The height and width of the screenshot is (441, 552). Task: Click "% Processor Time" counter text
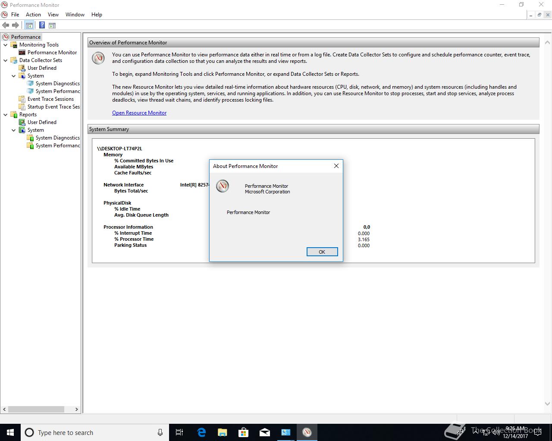(134, 239)
